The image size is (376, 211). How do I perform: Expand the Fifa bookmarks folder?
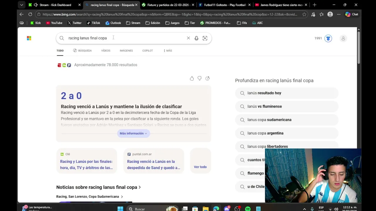click(x=242, y=23)
